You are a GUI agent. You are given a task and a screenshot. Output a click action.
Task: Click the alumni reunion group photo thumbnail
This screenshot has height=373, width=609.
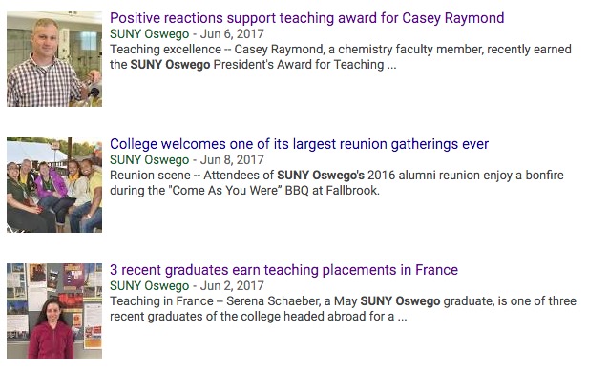(x=54, y=185)
